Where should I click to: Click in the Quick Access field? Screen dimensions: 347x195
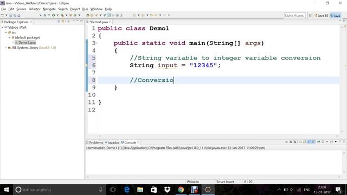(294, 16)
